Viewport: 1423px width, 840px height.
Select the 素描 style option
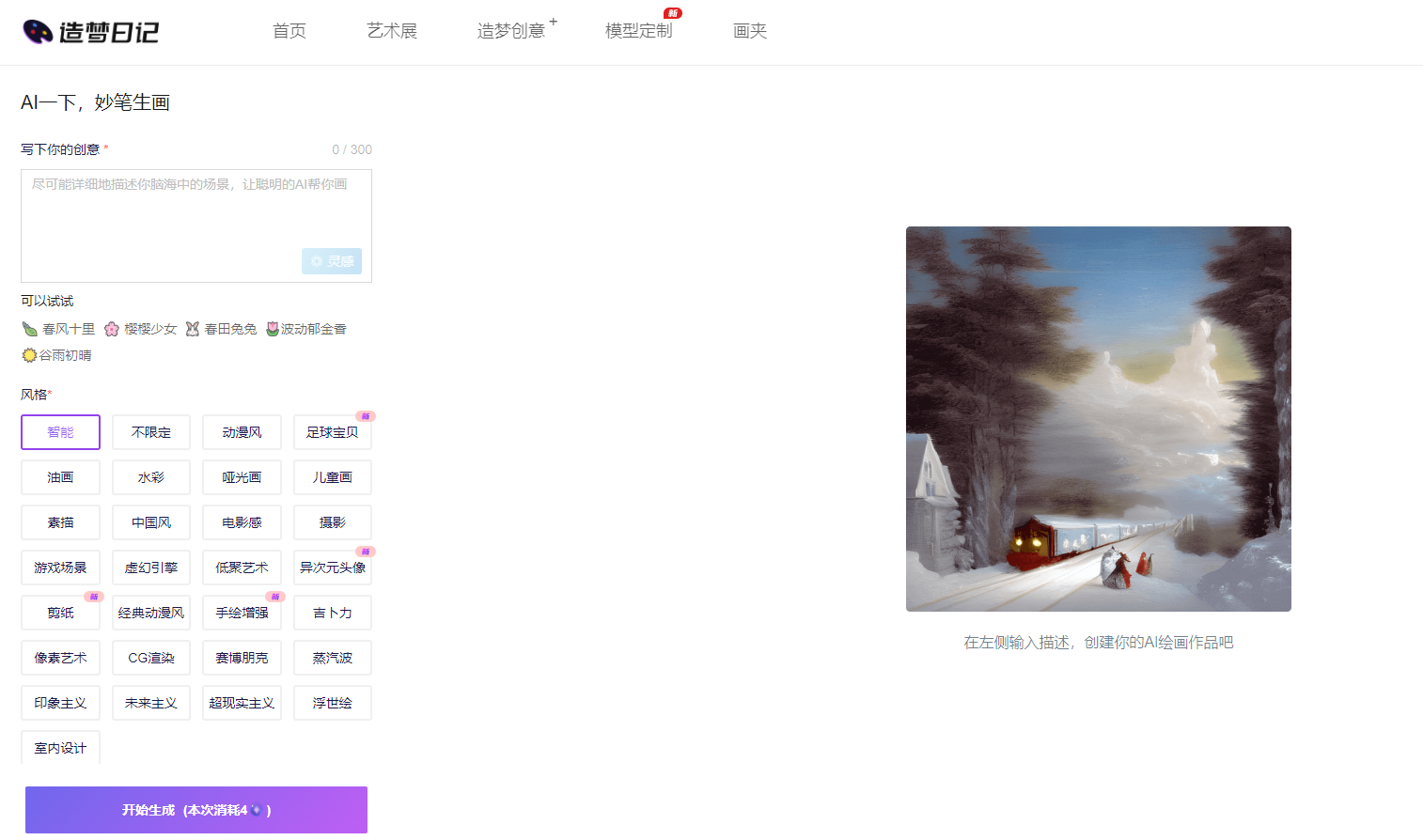[x=60, y=522]
